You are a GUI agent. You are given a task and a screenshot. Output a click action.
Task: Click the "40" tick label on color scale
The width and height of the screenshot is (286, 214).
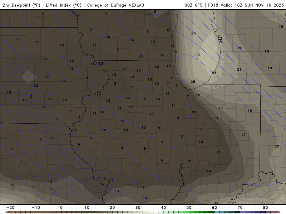(163, 208)
